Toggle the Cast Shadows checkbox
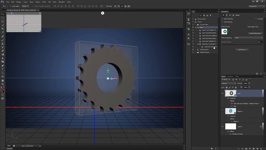Screen dimensions: 266x150 (222, 22)
